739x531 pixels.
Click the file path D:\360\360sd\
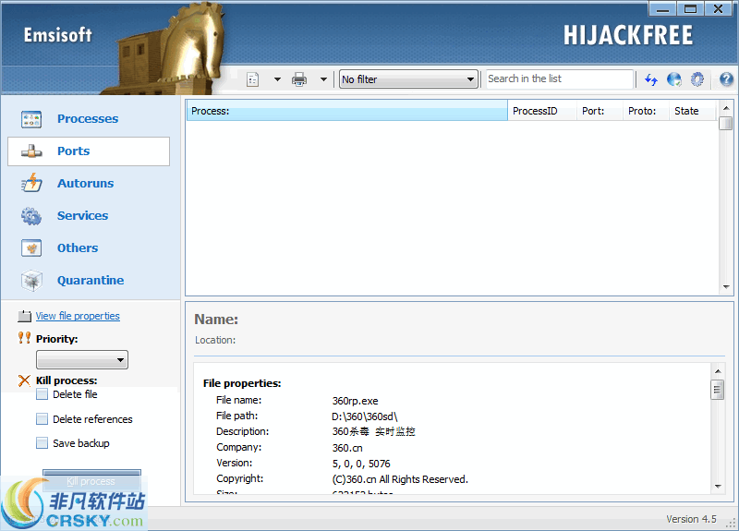[365, 416]
